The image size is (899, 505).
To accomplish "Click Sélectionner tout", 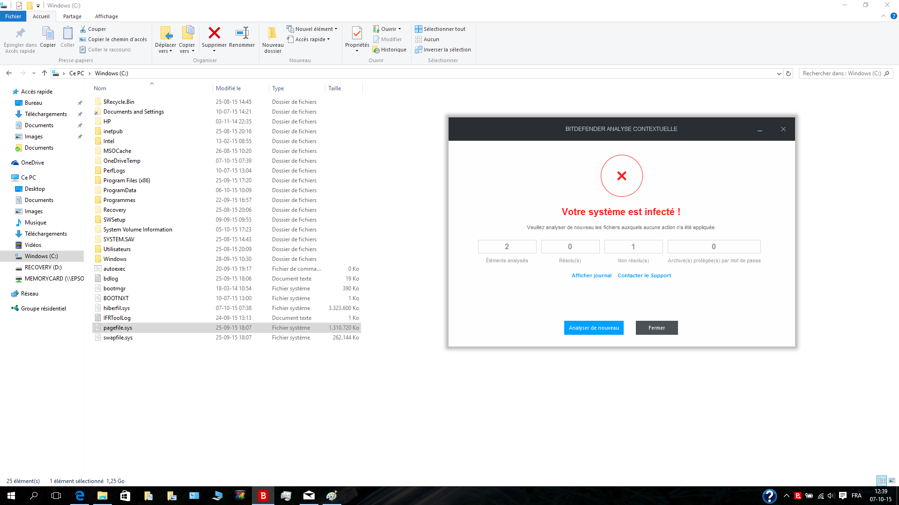I will [x=440, y=29].
